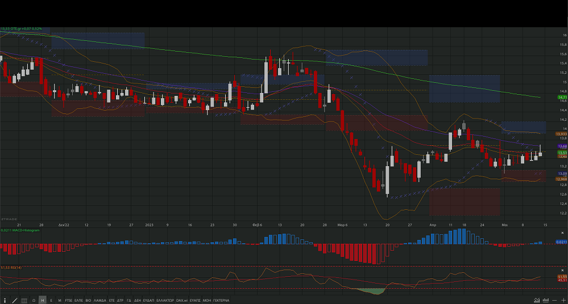Click the Απρ date axis label
The width and height of the screenshot is (568, 304).
coord(433,225)
